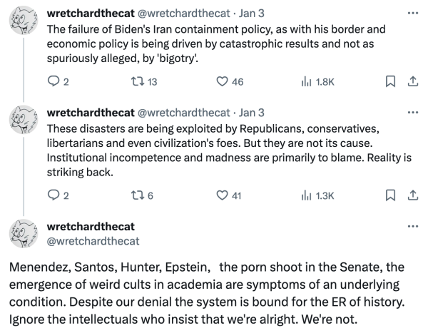Open more options on the main tweet
Screen dimensions: 428x333
click(412, 227)
